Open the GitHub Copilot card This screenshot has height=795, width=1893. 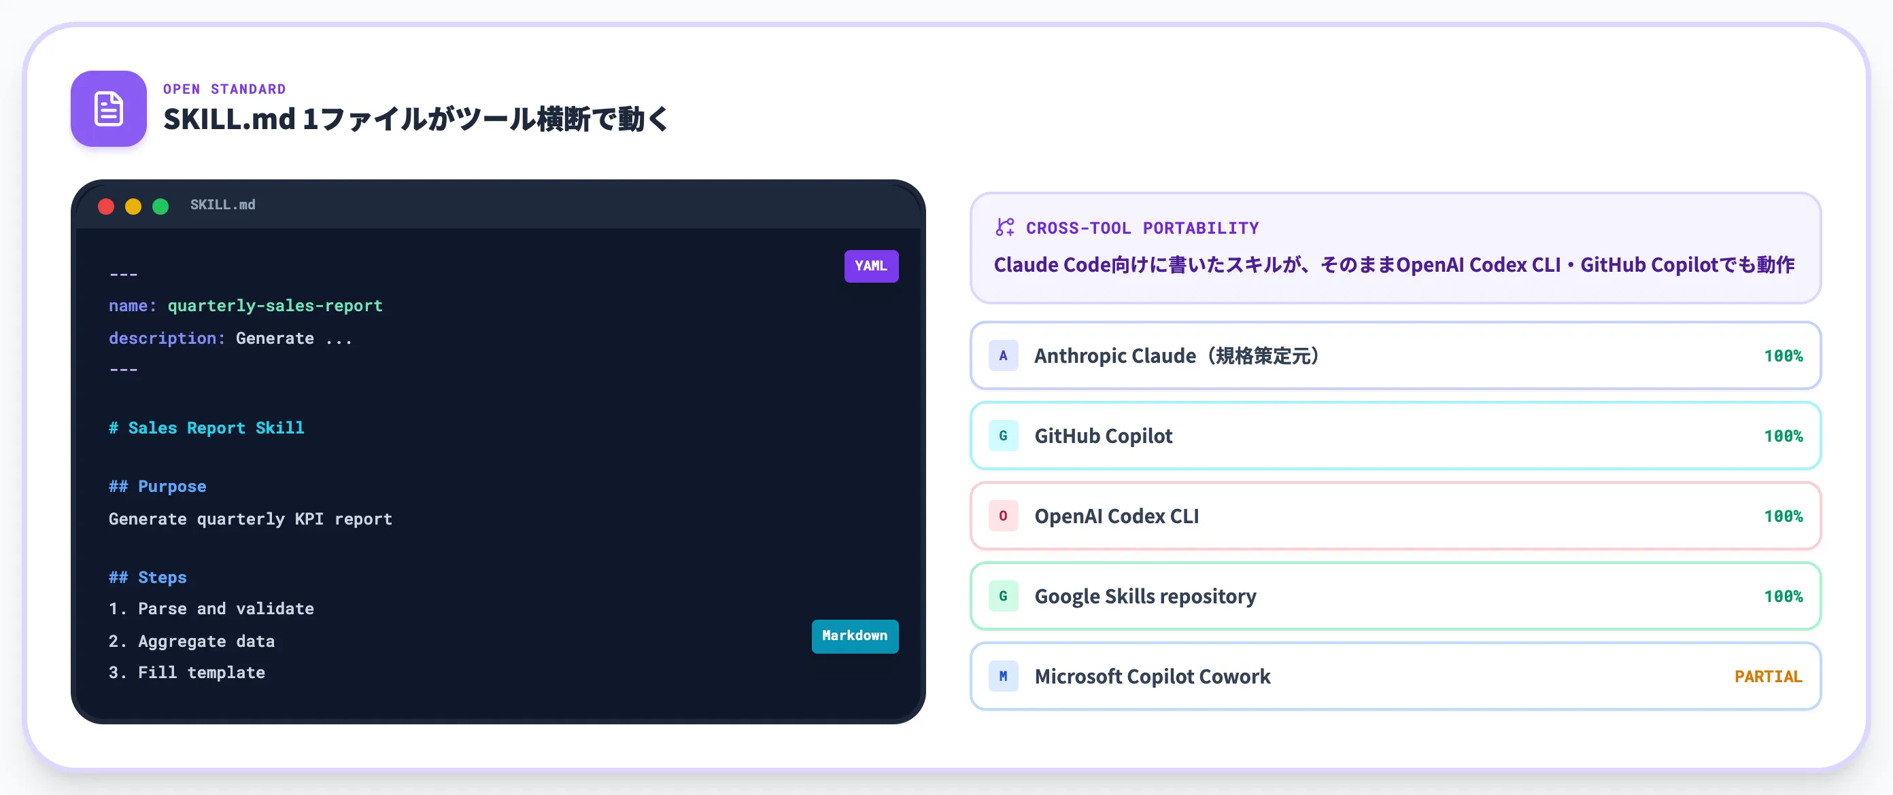1395,436
